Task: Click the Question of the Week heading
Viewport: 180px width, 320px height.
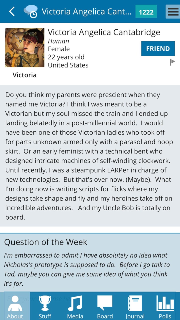Action: (46, 242)
